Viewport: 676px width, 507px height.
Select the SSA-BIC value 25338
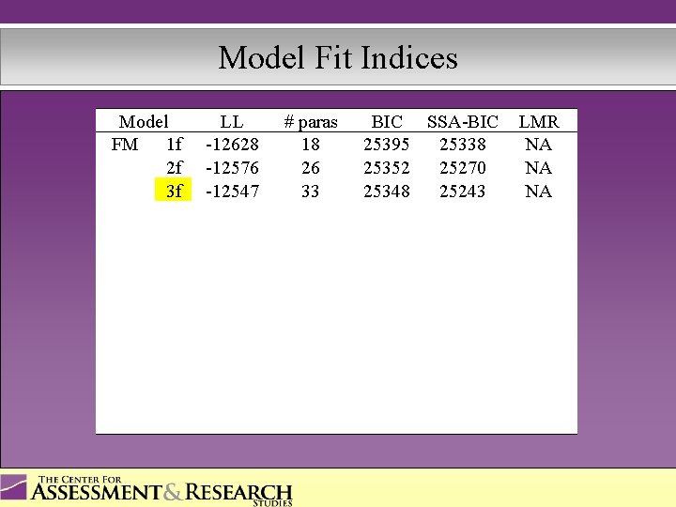463,145
